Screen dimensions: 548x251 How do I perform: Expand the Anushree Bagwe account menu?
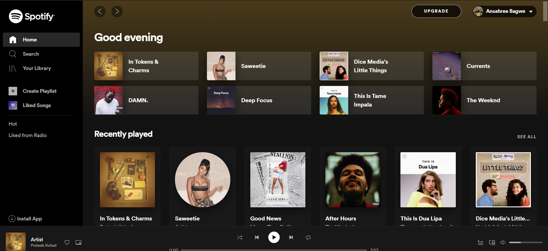pyautogui.click(x=505, y=11)
